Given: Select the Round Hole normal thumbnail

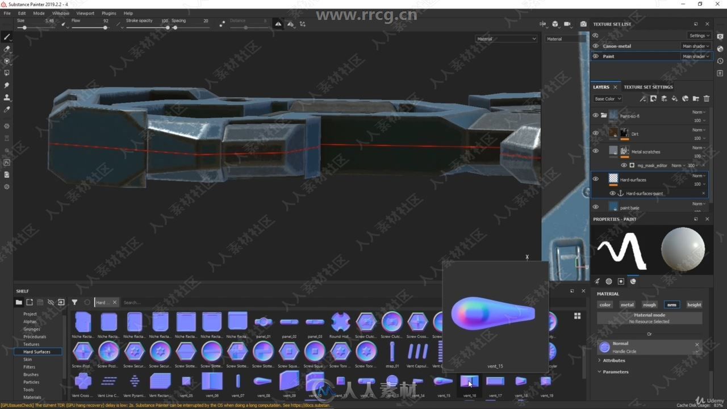Looking at the screenshot, I should point(340,322).
